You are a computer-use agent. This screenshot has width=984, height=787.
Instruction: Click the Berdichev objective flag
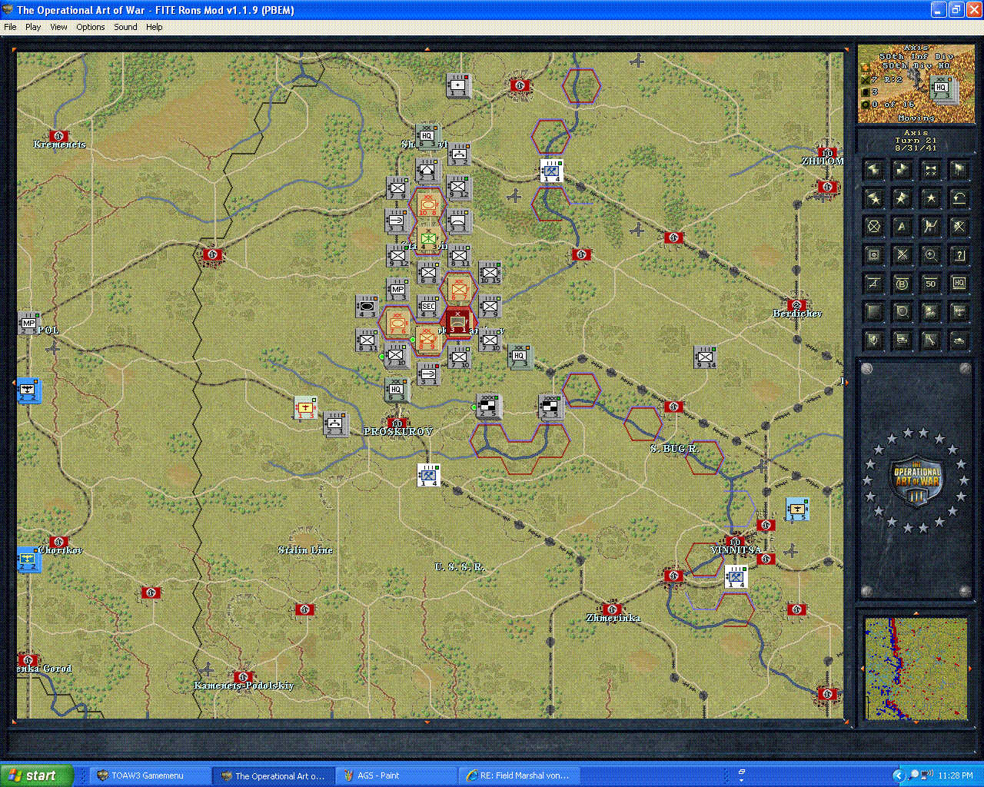tap(796, 304)
